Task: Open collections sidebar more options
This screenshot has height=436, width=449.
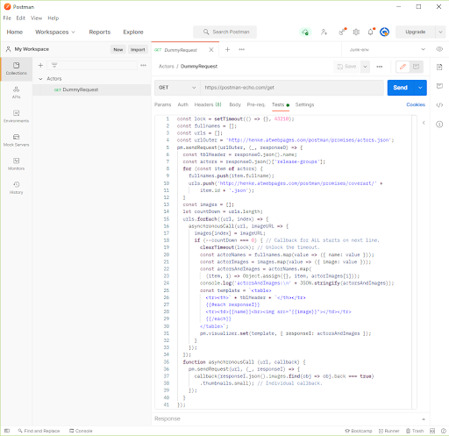Action: 143,65
